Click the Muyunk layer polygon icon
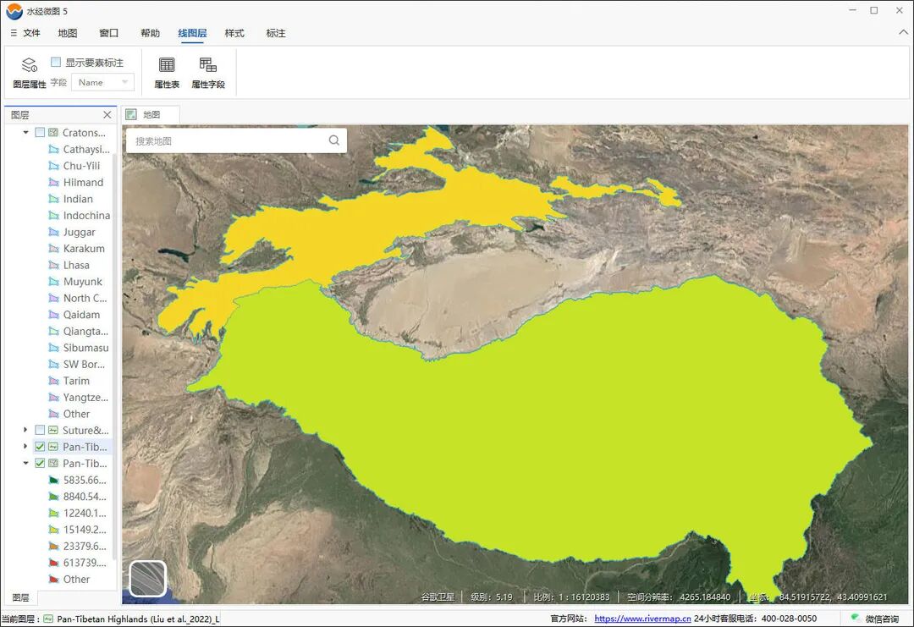The width and height of the screenshot is (914, 627). tap(53, 282)
